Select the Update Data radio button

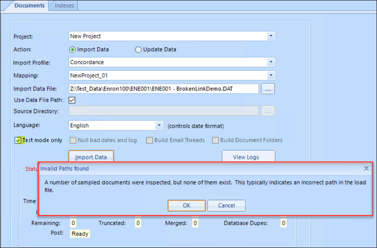coord(138,49)
